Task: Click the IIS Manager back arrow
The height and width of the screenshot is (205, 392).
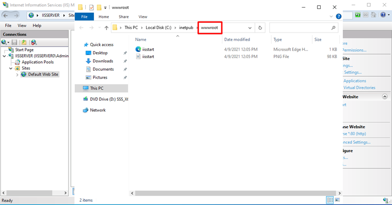Action: (6, 16)
